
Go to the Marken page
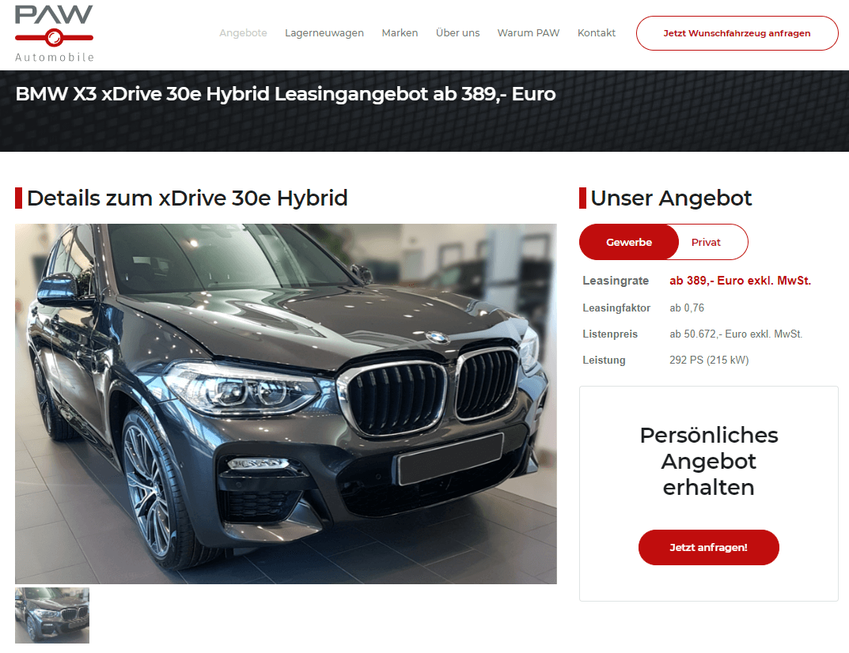(x=400, y=33)
